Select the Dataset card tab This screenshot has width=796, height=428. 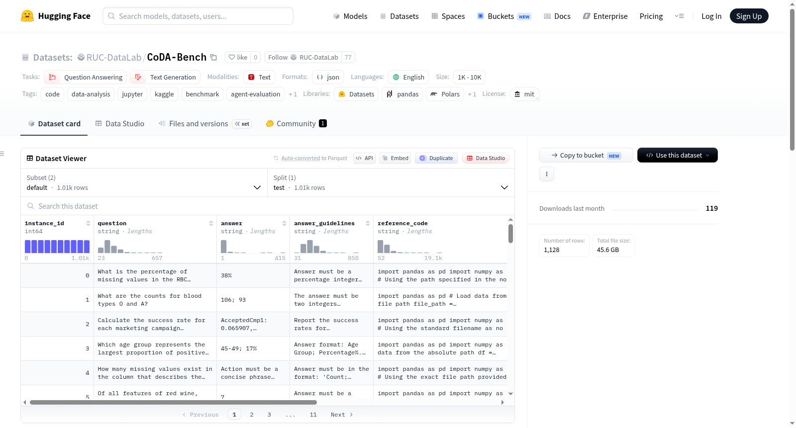[54, 124]
